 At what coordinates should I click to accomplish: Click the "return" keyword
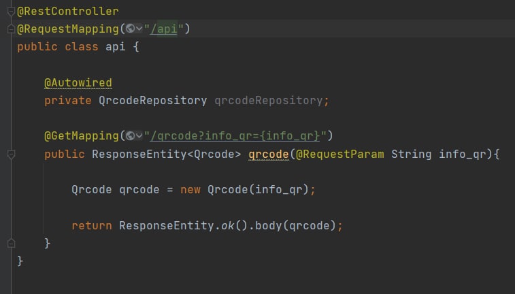coord(92,226)
